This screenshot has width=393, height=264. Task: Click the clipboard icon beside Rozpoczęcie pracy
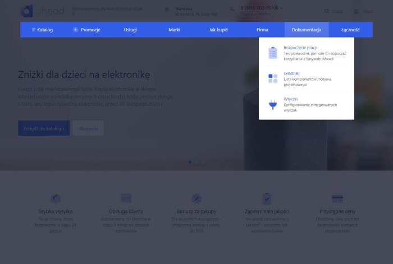[x=273, y=52]
